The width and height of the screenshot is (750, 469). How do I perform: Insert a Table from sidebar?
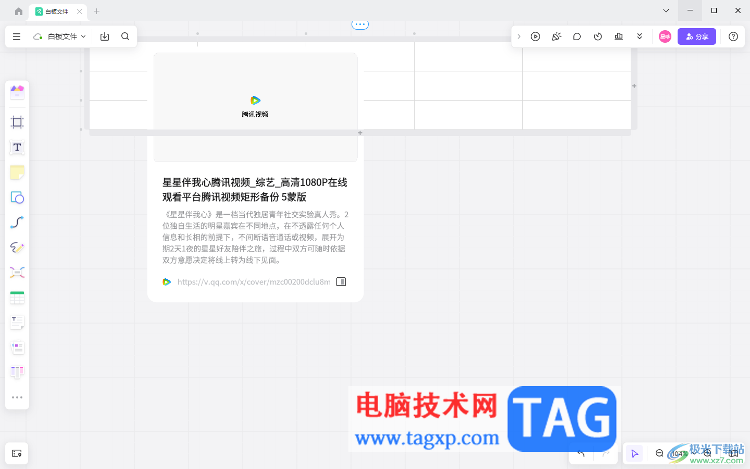point(17,298)
